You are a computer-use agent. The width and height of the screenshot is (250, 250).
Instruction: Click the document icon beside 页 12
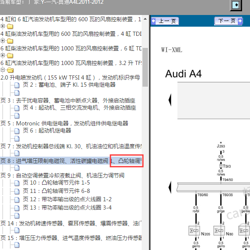pos(17,200)
